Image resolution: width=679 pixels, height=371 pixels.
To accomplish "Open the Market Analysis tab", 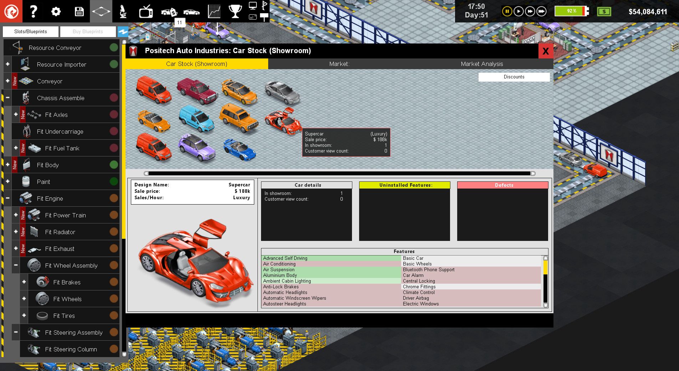I will 481,64.
